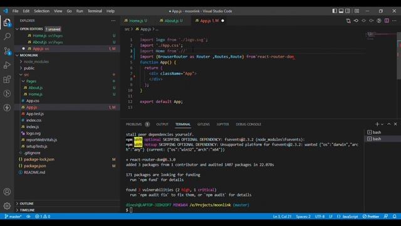Viewport: 401px width, 226px height.
Task: Click errors and warnings status indicator
Action: click(43, 217)
